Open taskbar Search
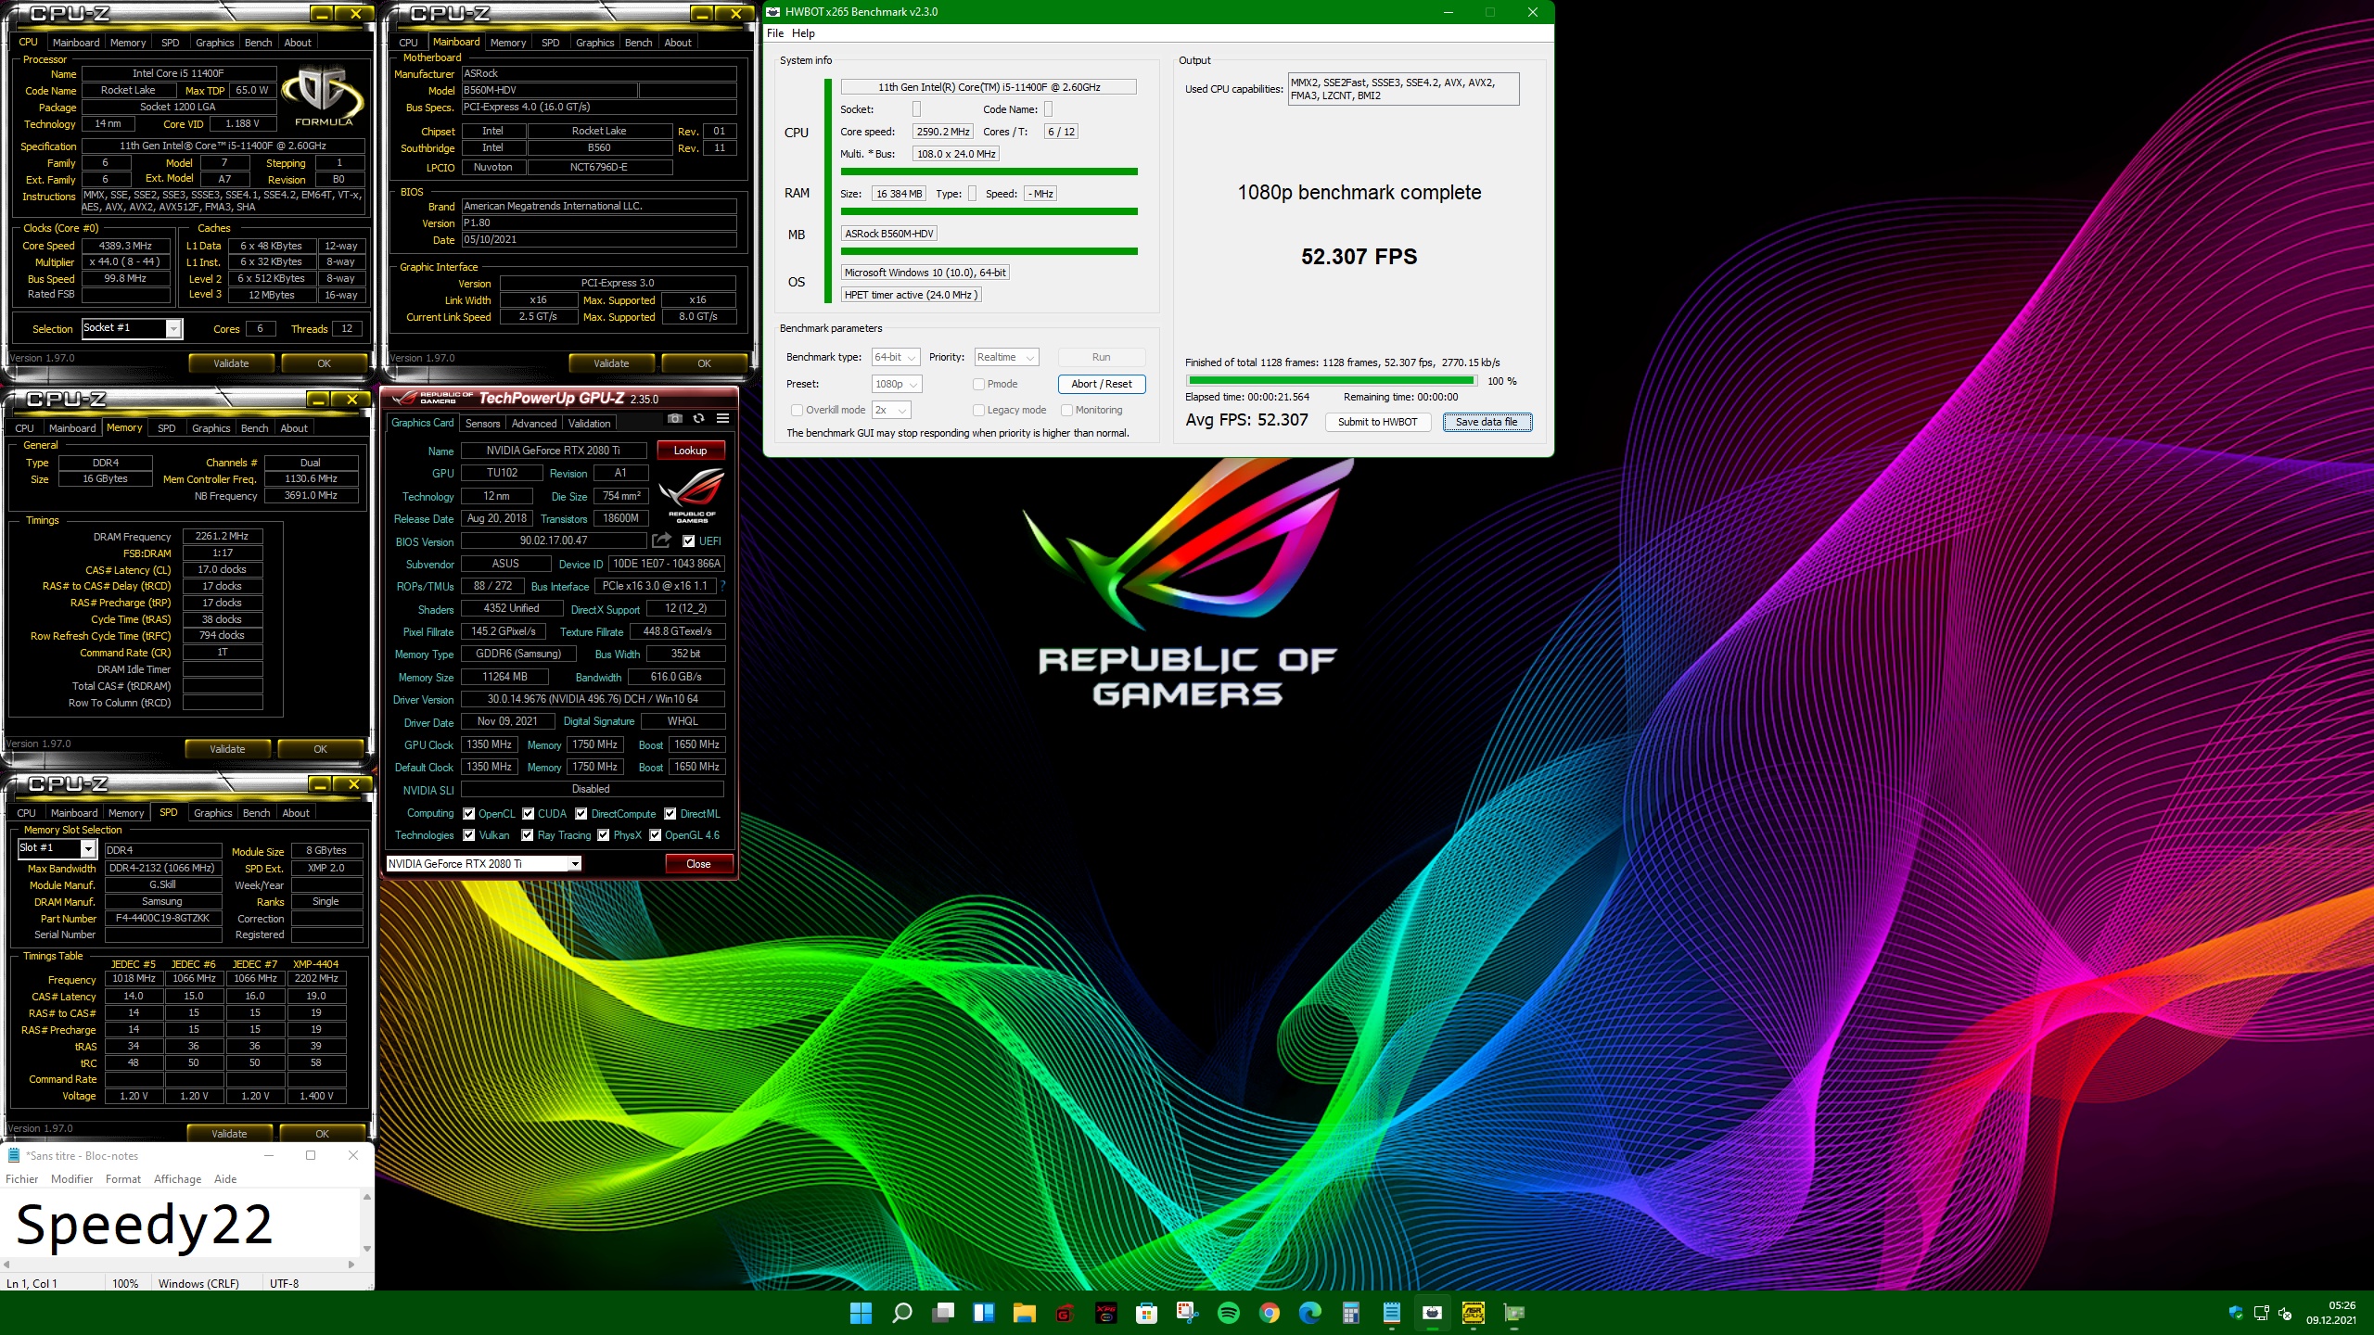 [901, 1313]
